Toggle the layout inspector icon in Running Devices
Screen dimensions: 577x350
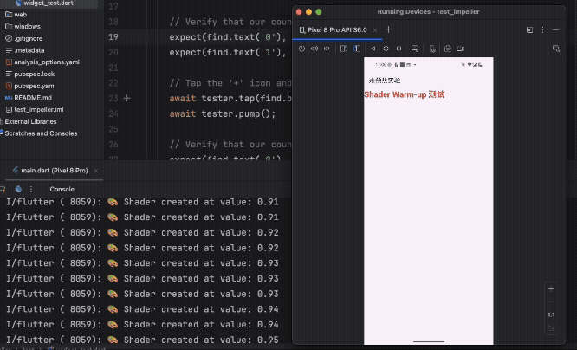point(556,49)
